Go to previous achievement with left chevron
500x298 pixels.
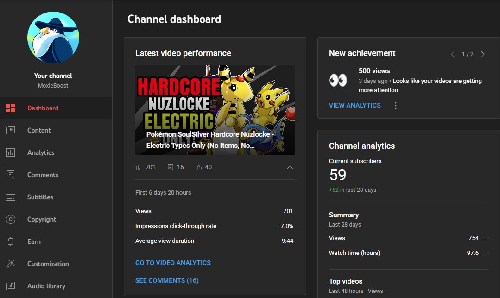click(x=453, y=54)
